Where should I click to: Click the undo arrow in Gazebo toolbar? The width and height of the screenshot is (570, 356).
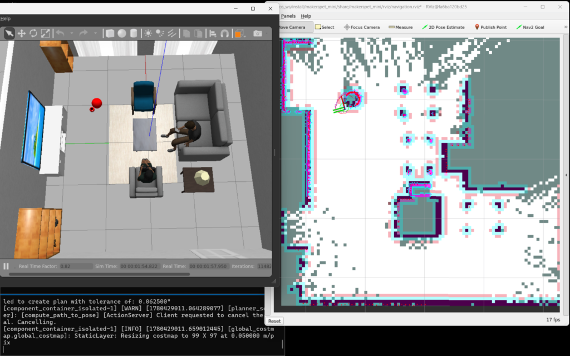click(x=60, y=33)
